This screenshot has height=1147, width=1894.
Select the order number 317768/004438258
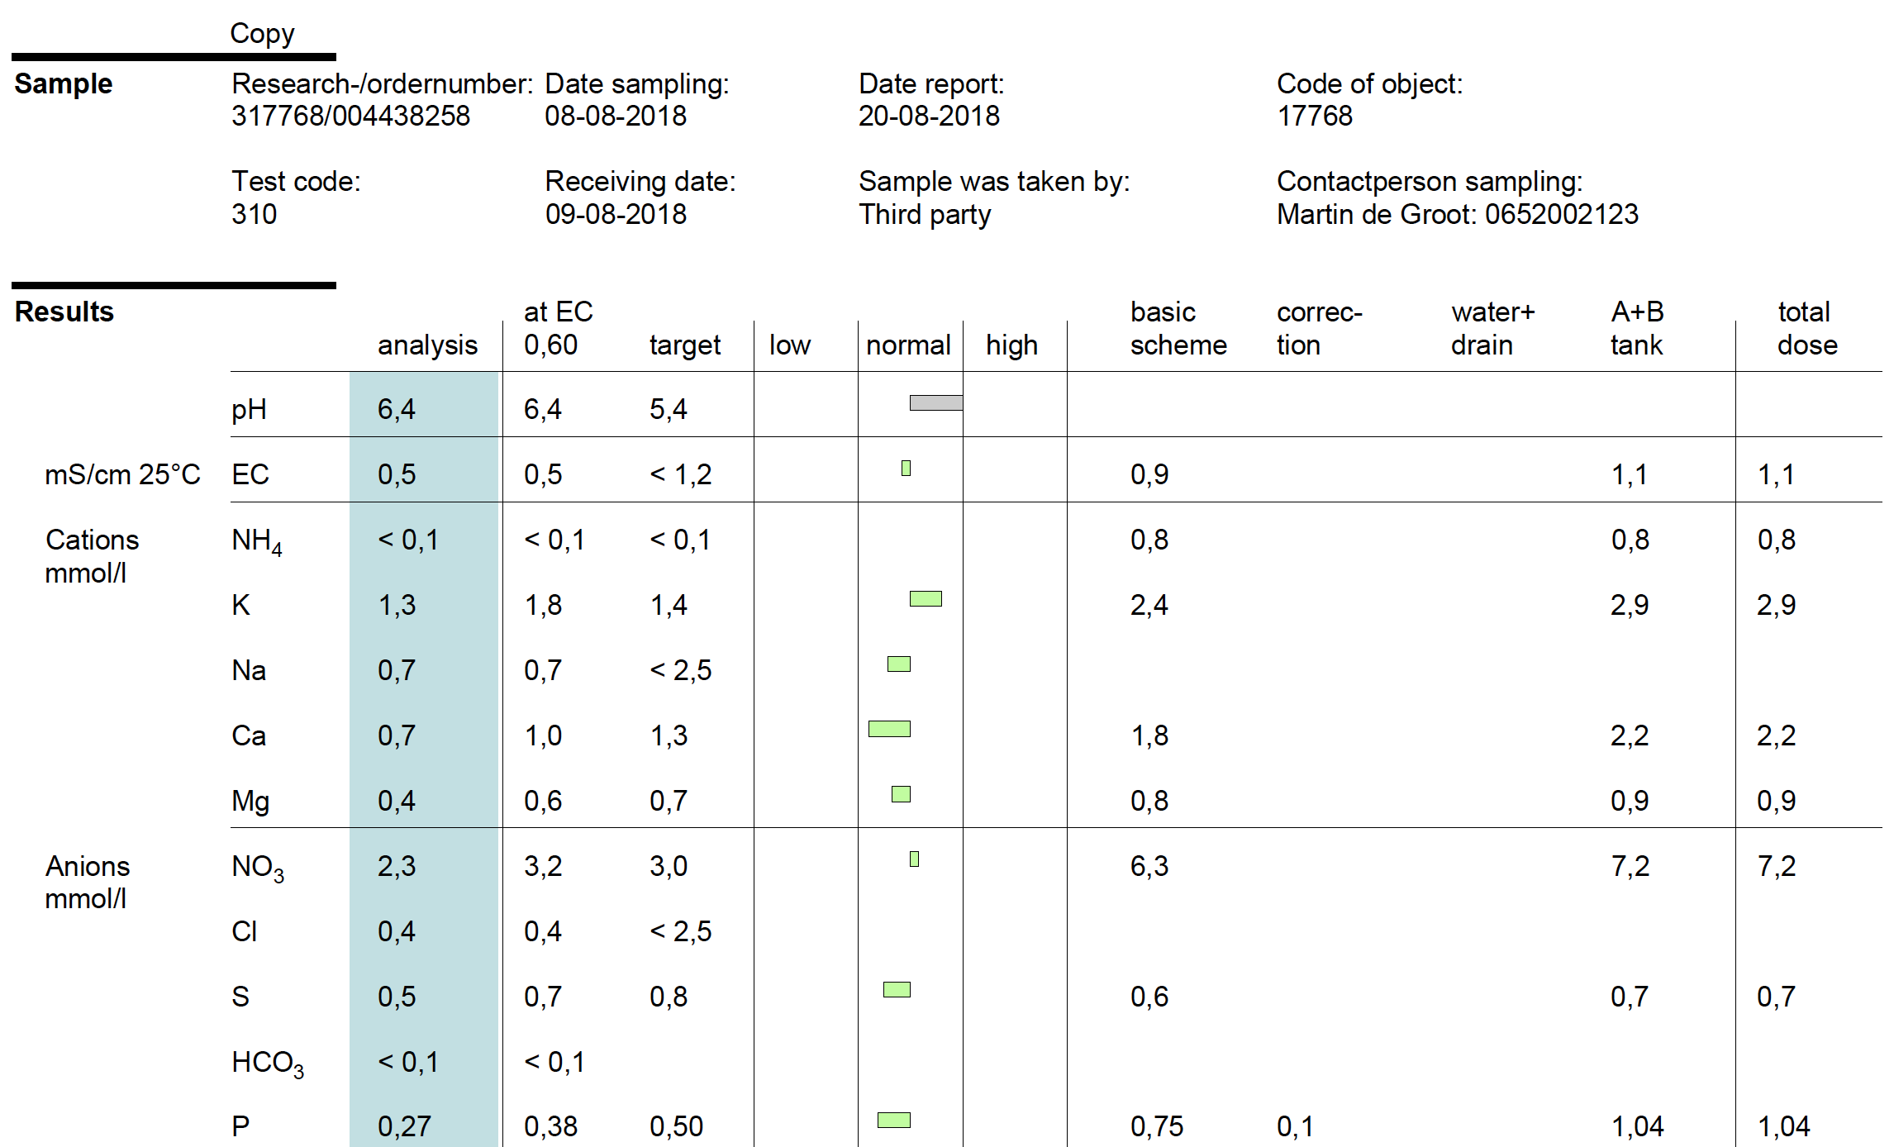[350, 117]
